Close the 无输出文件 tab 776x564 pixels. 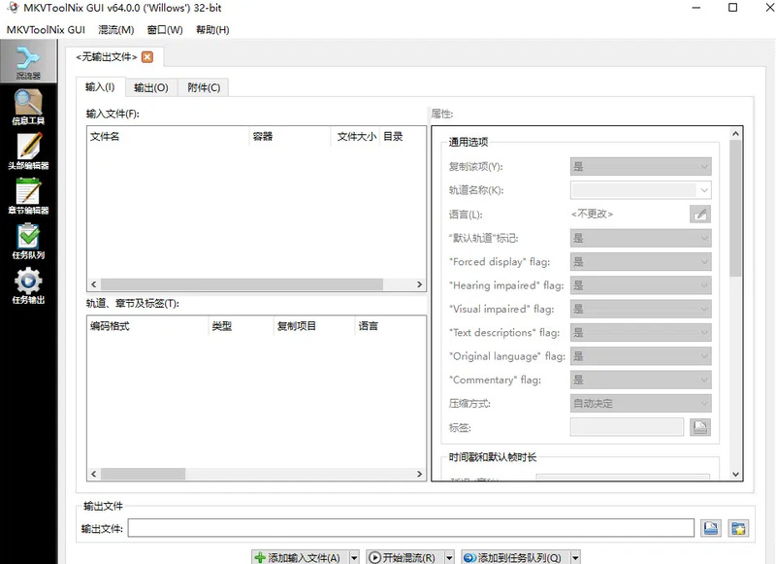pyautogui.click(x=147, y=57)
